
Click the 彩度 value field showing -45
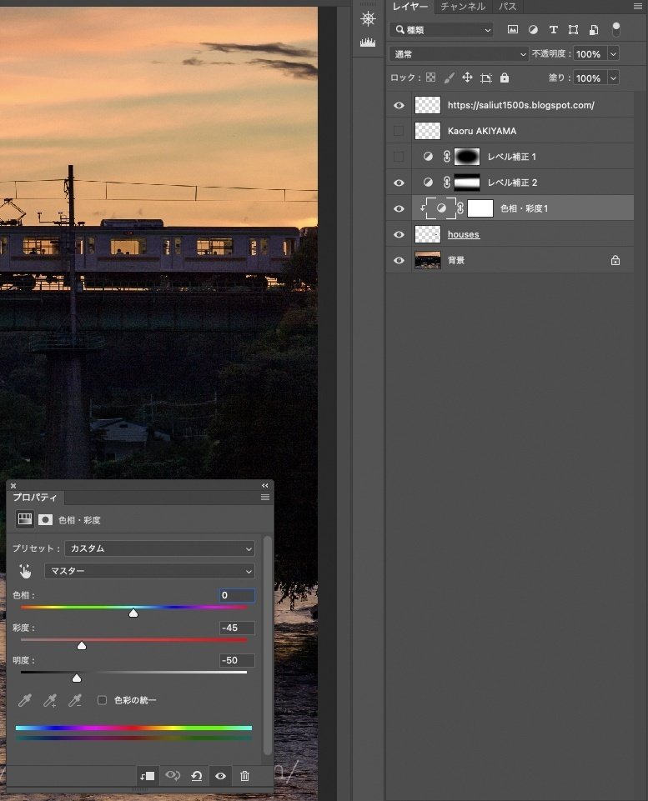[237, 628]
